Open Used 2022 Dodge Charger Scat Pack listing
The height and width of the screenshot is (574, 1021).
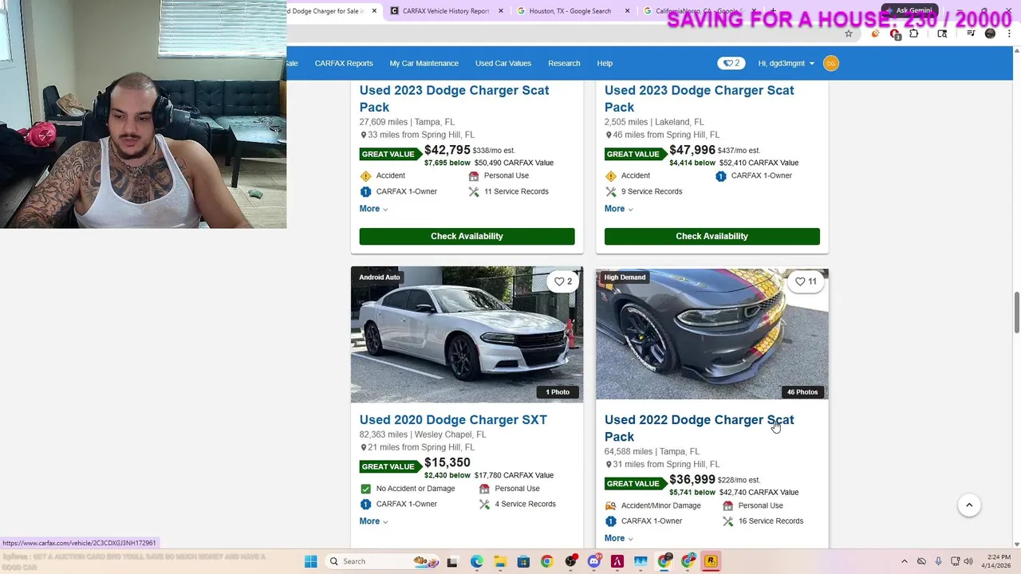(x=699, y=428)
